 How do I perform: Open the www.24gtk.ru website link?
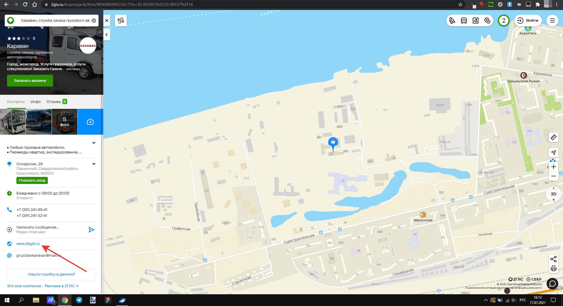pyautogui.click(x=28, y=244)
